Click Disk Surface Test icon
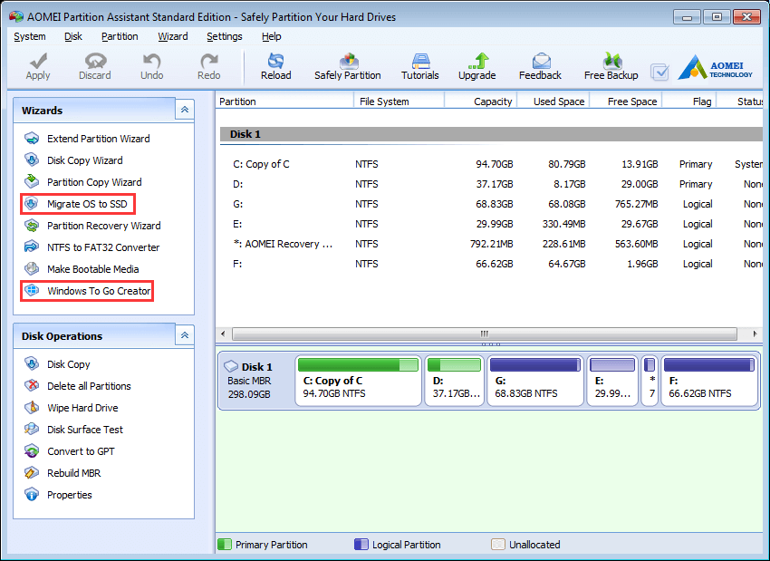770x561 pixels. [x=32, y=430]
